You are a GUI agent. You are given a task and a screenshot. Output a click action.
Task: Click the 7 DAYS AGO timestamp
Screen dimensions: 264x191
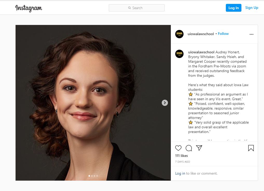(182, 162)
